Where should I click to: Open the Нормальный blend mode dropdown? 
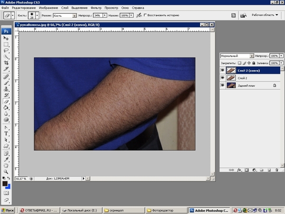pyautogui.click(x=237, y=56)
